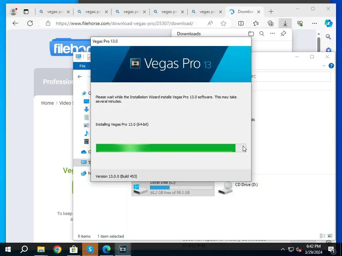Activate Read aloud in address bar

(x=210, y=23)
